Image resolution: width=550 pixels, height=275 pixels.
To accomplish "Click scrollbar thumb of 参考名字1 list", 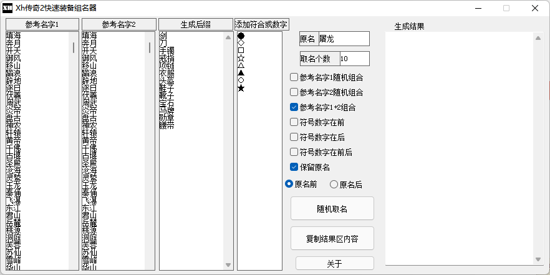I will pyautogui.click(x=74, y=47).
